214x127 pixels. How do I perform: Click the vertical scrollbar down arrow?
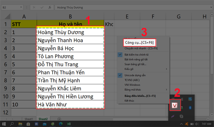tap(212, 115)
